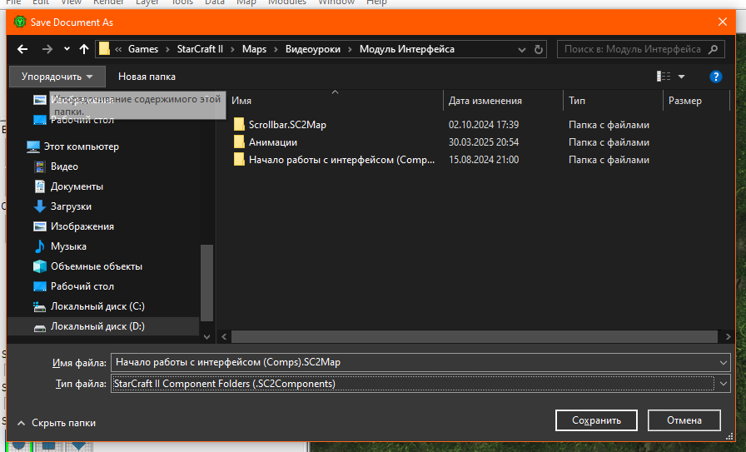Screen dimensions: 746x452
Task: Refresh the current folder view
Action: (x=539, y=49)
